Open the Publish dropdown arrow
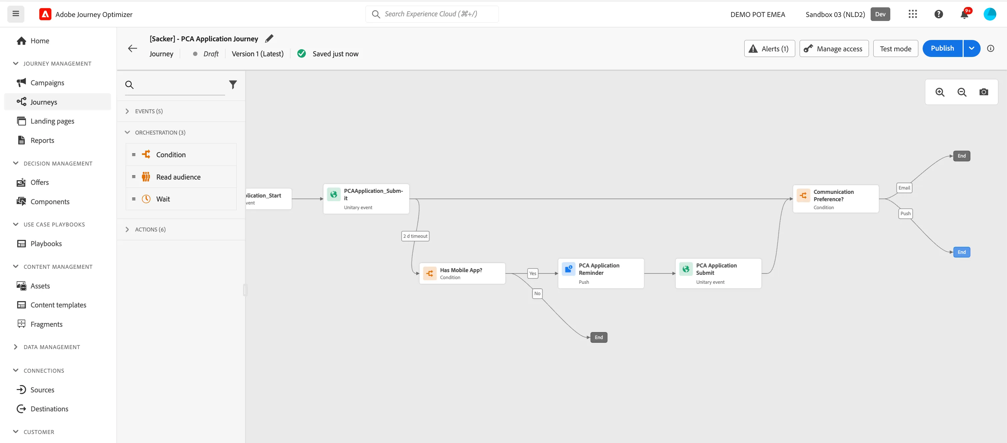The width and height of the screenshot is (1007, 443). coord(971,48)
